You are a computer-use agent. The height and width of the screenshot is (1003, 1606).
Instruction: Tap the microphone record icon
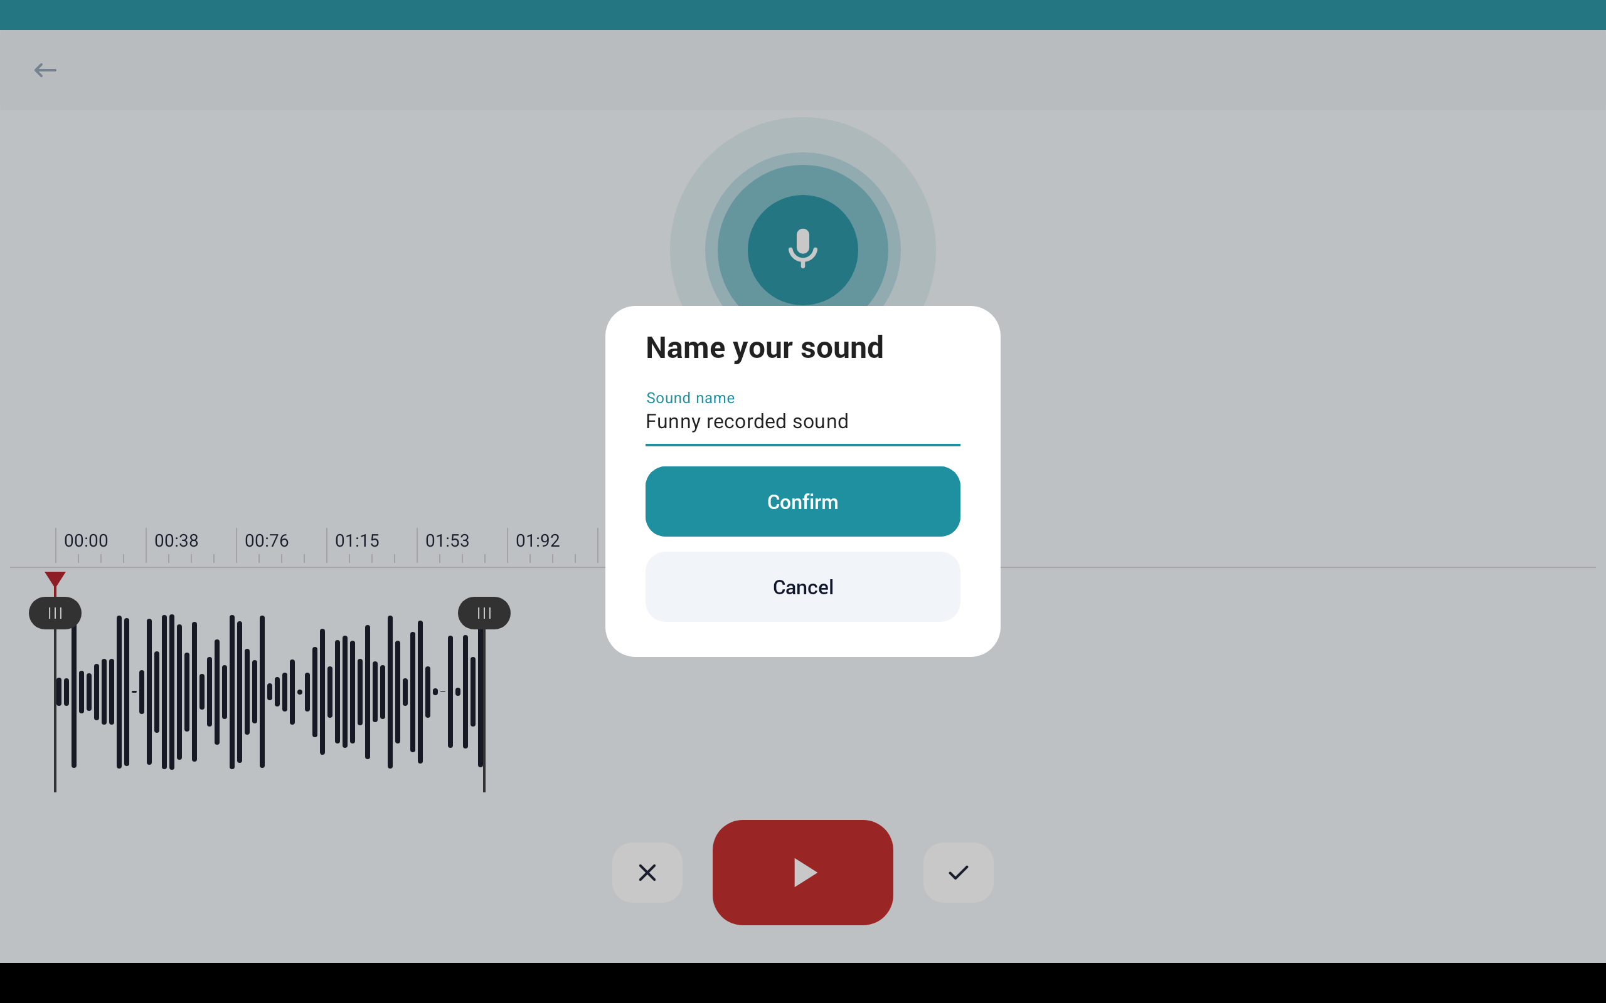click(x=802, y=249)
